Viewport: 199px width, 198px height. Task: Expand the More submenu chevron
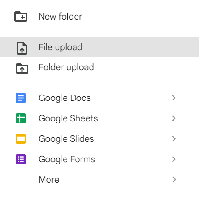pos(174,180)
